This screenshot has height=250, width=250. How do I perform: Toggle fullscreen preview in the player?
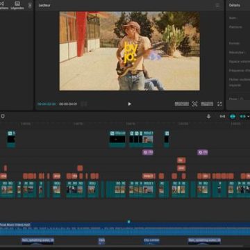219,104
